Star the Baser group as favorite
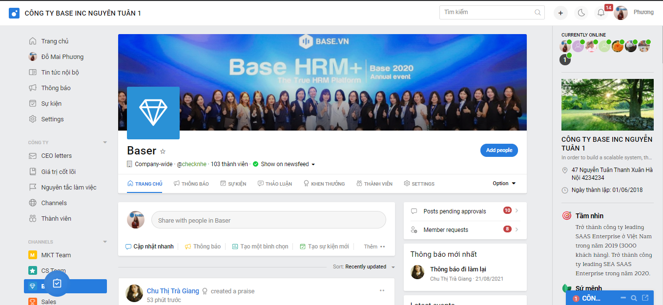Viewport: 663px width, 305px height. 163,152
